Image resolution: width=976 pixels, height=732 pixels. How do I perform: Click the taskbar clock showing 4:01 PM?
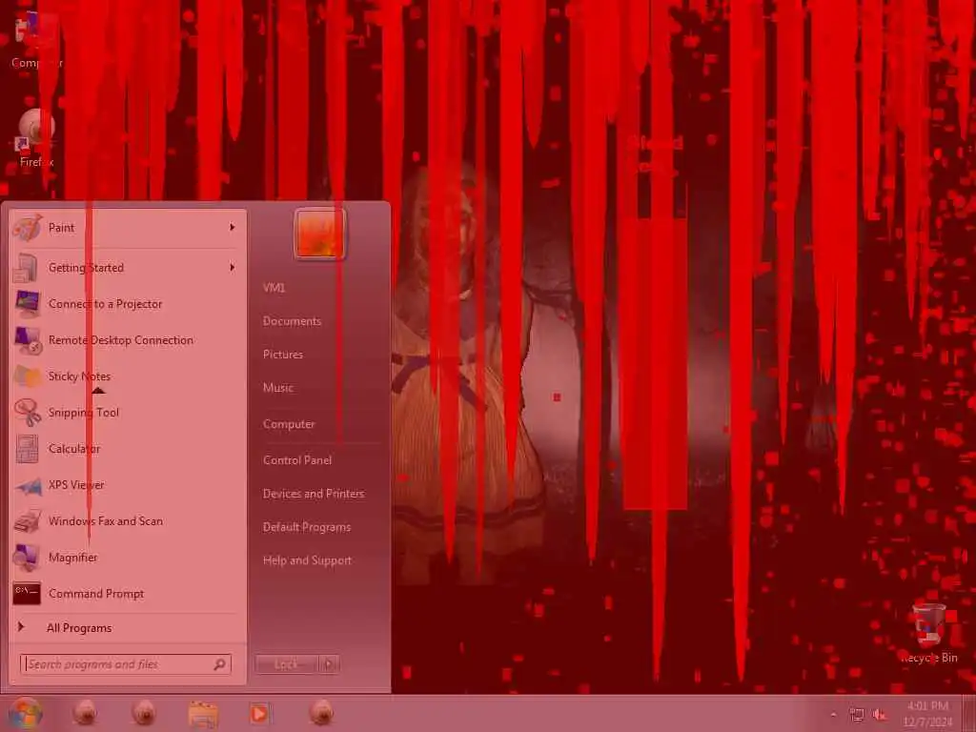pyautogui.click(x=928, y=714)
